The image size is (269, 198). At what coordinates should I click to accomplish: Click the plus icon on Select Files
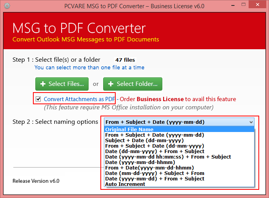pyautogui.click(x=43, y=84)
